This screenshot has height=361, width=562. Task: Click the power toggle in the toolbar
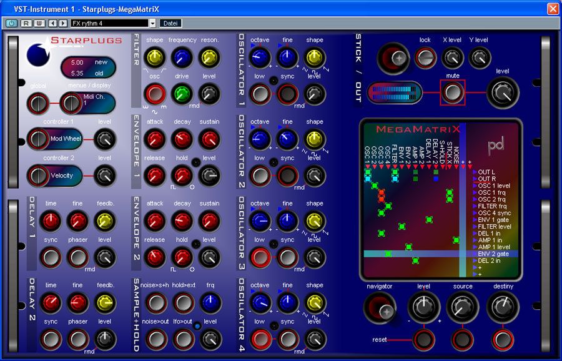pyautogui.click(x=11, y=22)
